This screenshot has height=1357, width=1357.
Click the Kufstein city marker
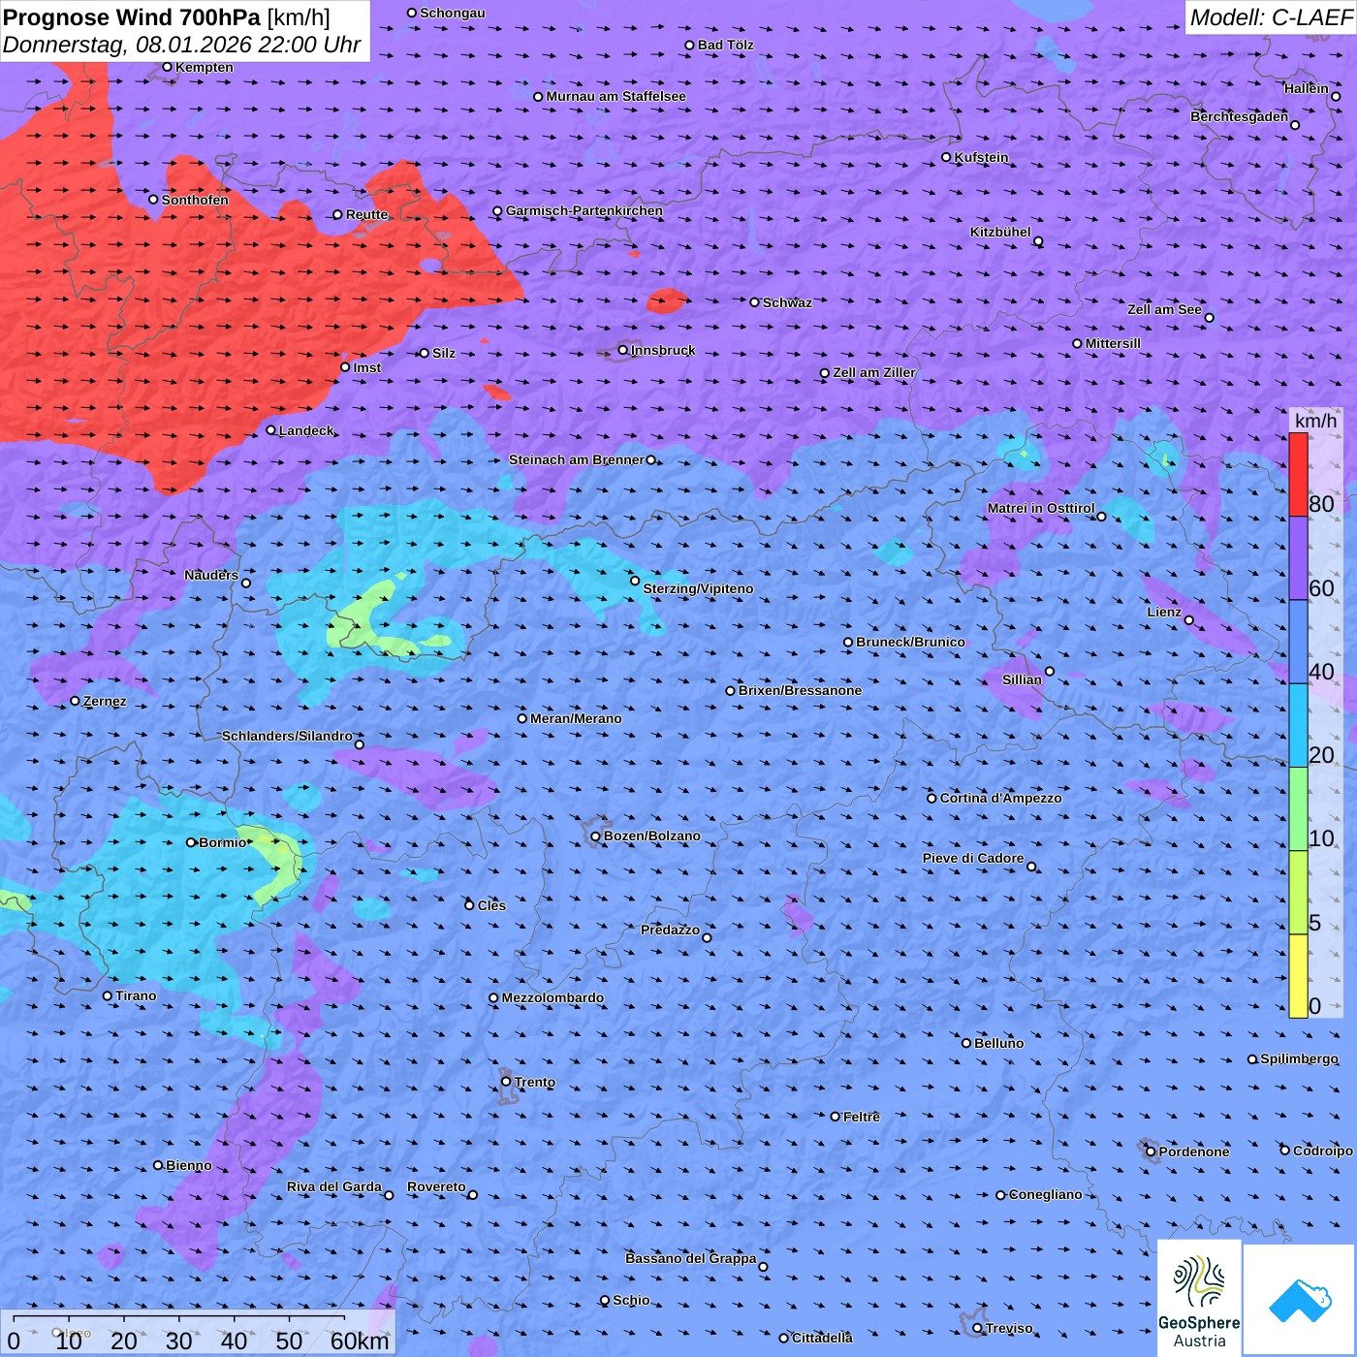[947, 157]
